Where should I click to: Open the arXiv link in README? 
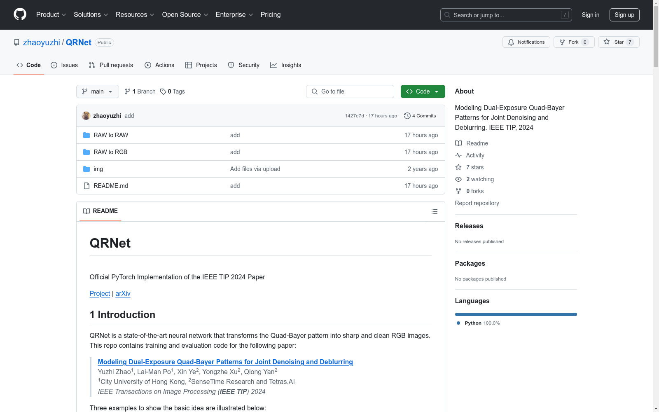pyautogui.click(x=123, y=293)
